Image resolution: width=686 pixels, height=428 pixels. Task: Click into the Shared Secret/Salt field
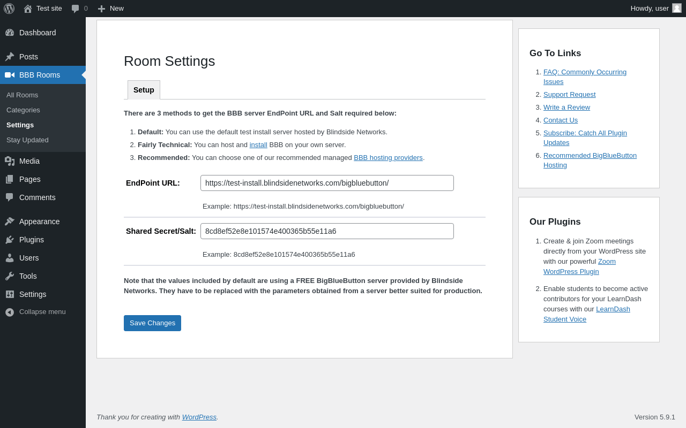click(327, 231)
